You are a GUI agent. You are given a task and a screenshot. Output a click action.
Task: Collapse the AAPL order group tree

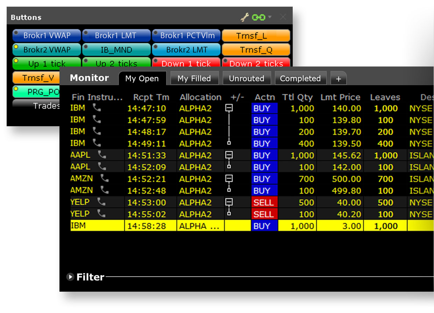tap(229, 155)
